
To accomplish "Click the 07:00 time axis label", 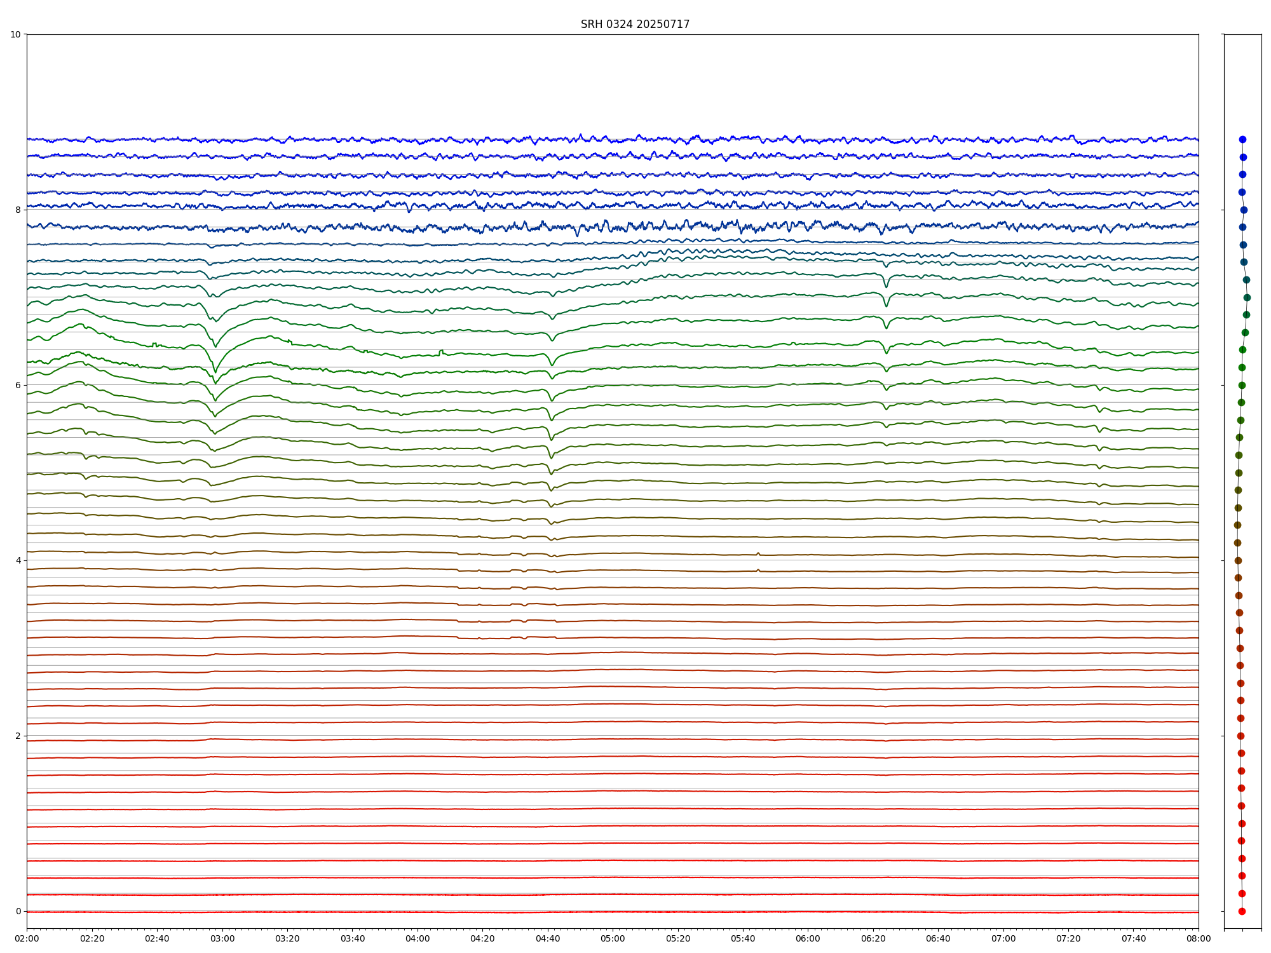I will coord(1003,939).
